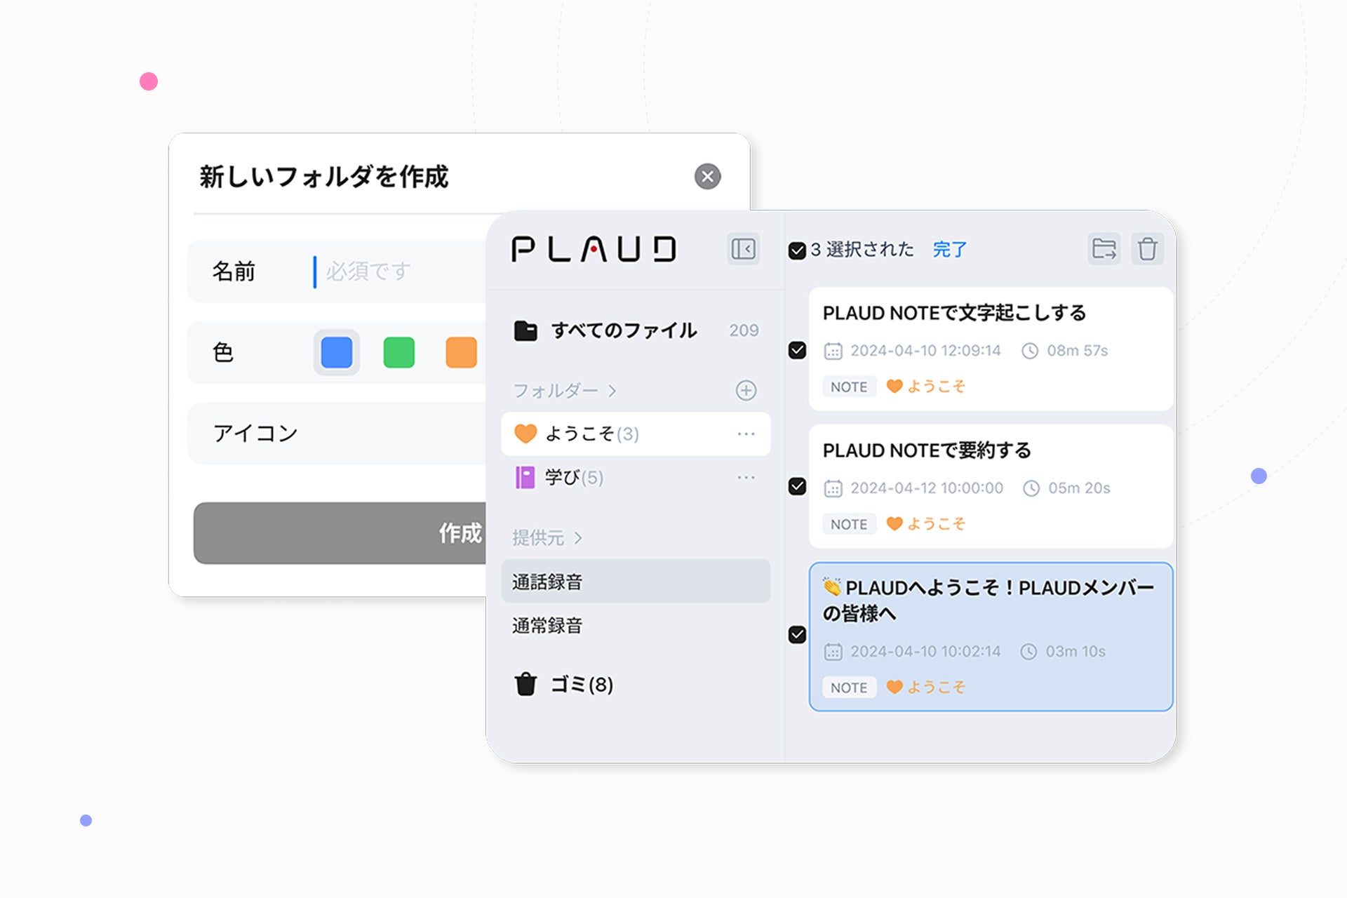Screen dimensions: 1347x898
Task: Choose the green color swatch
Action: coord(398,352)
